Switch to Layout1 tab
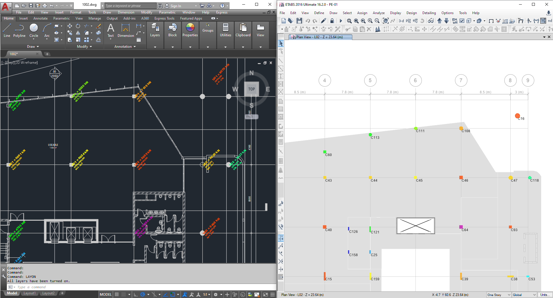Screen dimensions: 553x298 pyautogui.click(x=30, y=293)
